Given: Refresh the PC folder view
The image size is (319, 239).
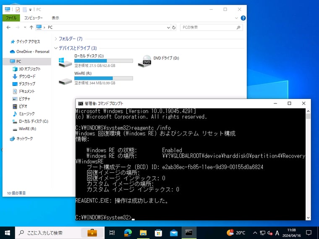Looking at the screenshot, I should 174,27.
